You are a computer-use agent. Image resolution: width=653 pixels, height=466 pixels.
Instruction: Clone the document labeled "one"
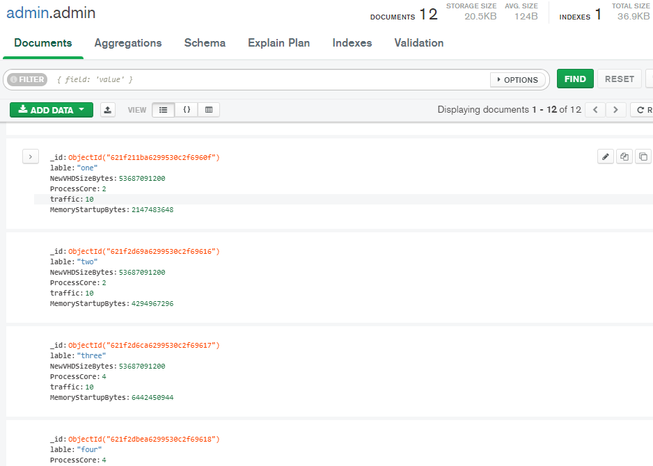click(x=643, y=156)
